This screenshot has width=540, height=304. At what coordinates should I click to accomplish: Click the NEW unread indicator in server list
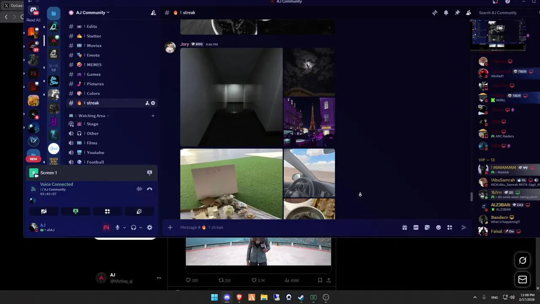(33, 159)
